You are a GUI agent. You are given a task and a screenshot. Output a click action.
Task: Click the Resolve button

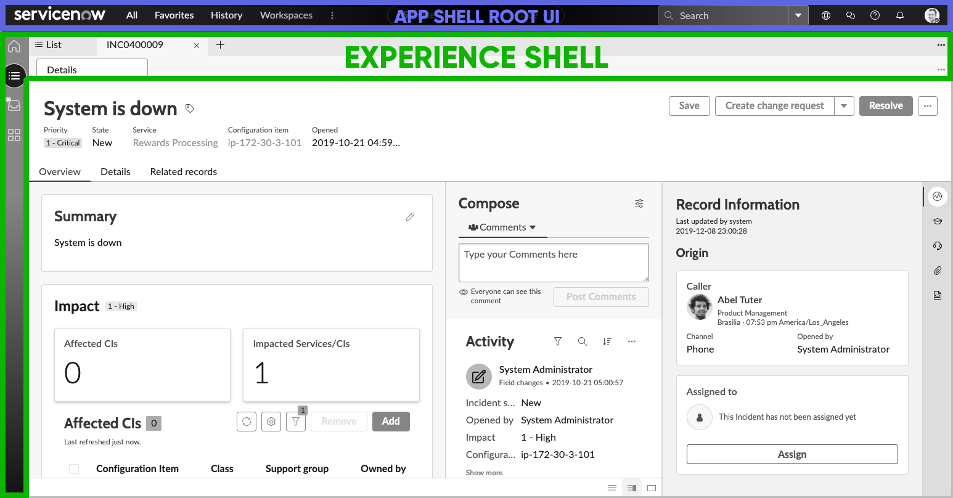[886, 105]
